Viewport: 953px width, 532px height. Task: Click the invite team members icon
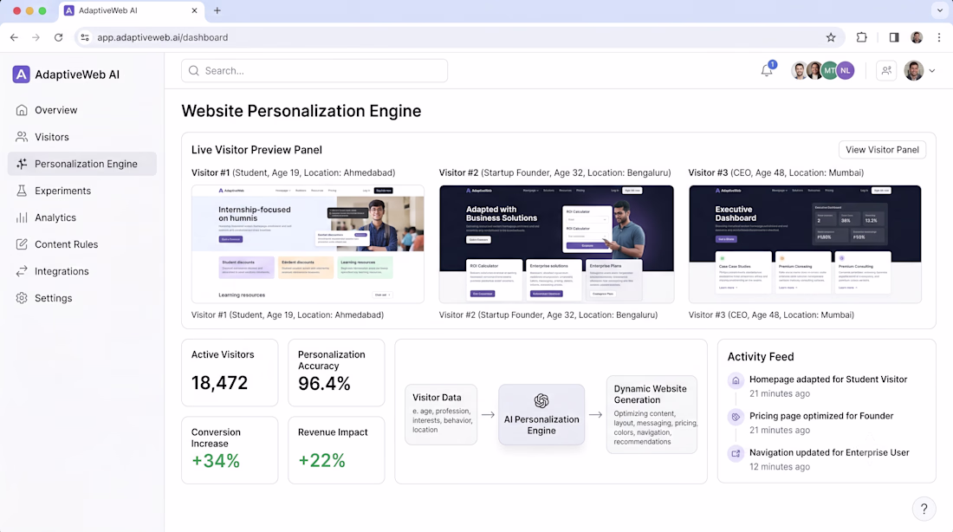click(887, 70)
